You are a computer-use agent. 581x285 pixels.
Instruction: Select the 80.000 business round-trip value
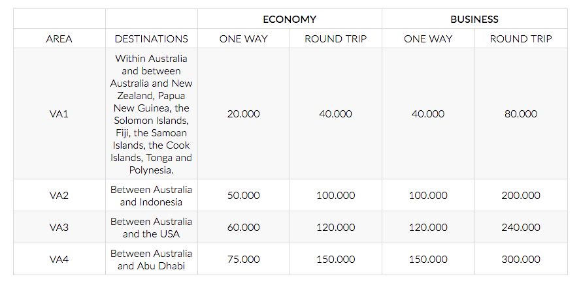[521, 114]
